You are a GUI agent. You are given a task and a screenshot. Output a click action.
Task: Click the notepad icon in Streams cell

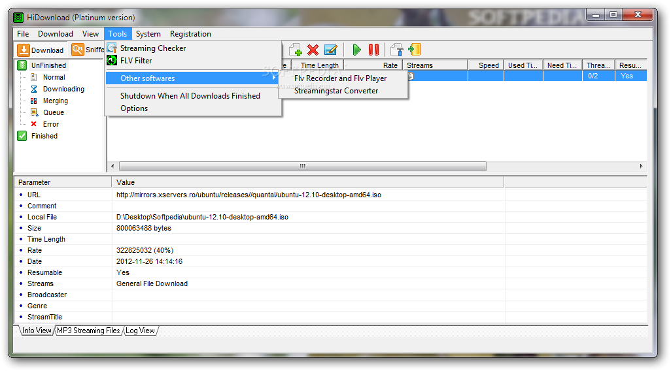pyautogui.click(x=411, y=76)
